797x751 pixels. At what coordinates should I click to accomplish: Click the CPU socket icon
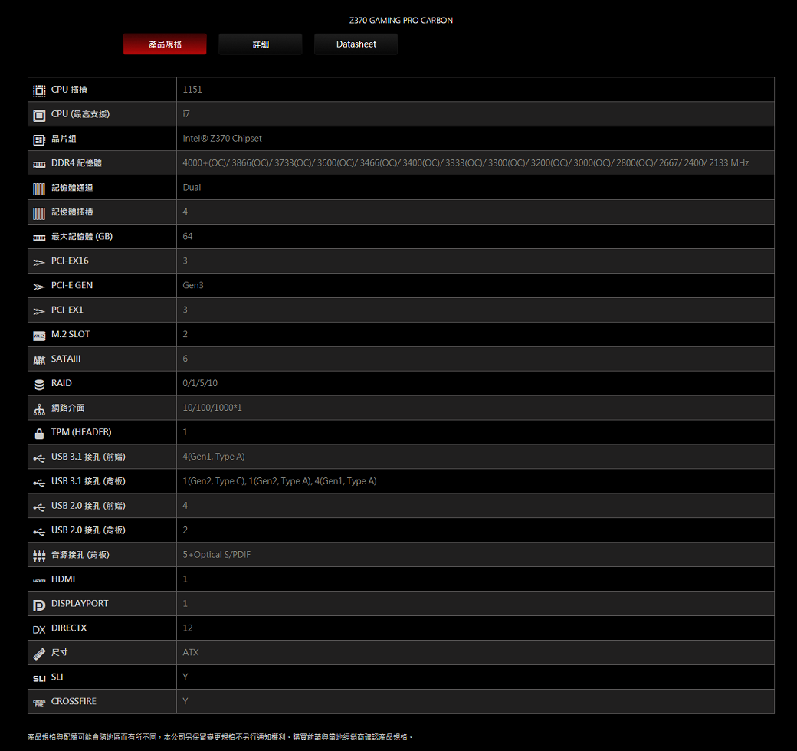coord(39,90)
